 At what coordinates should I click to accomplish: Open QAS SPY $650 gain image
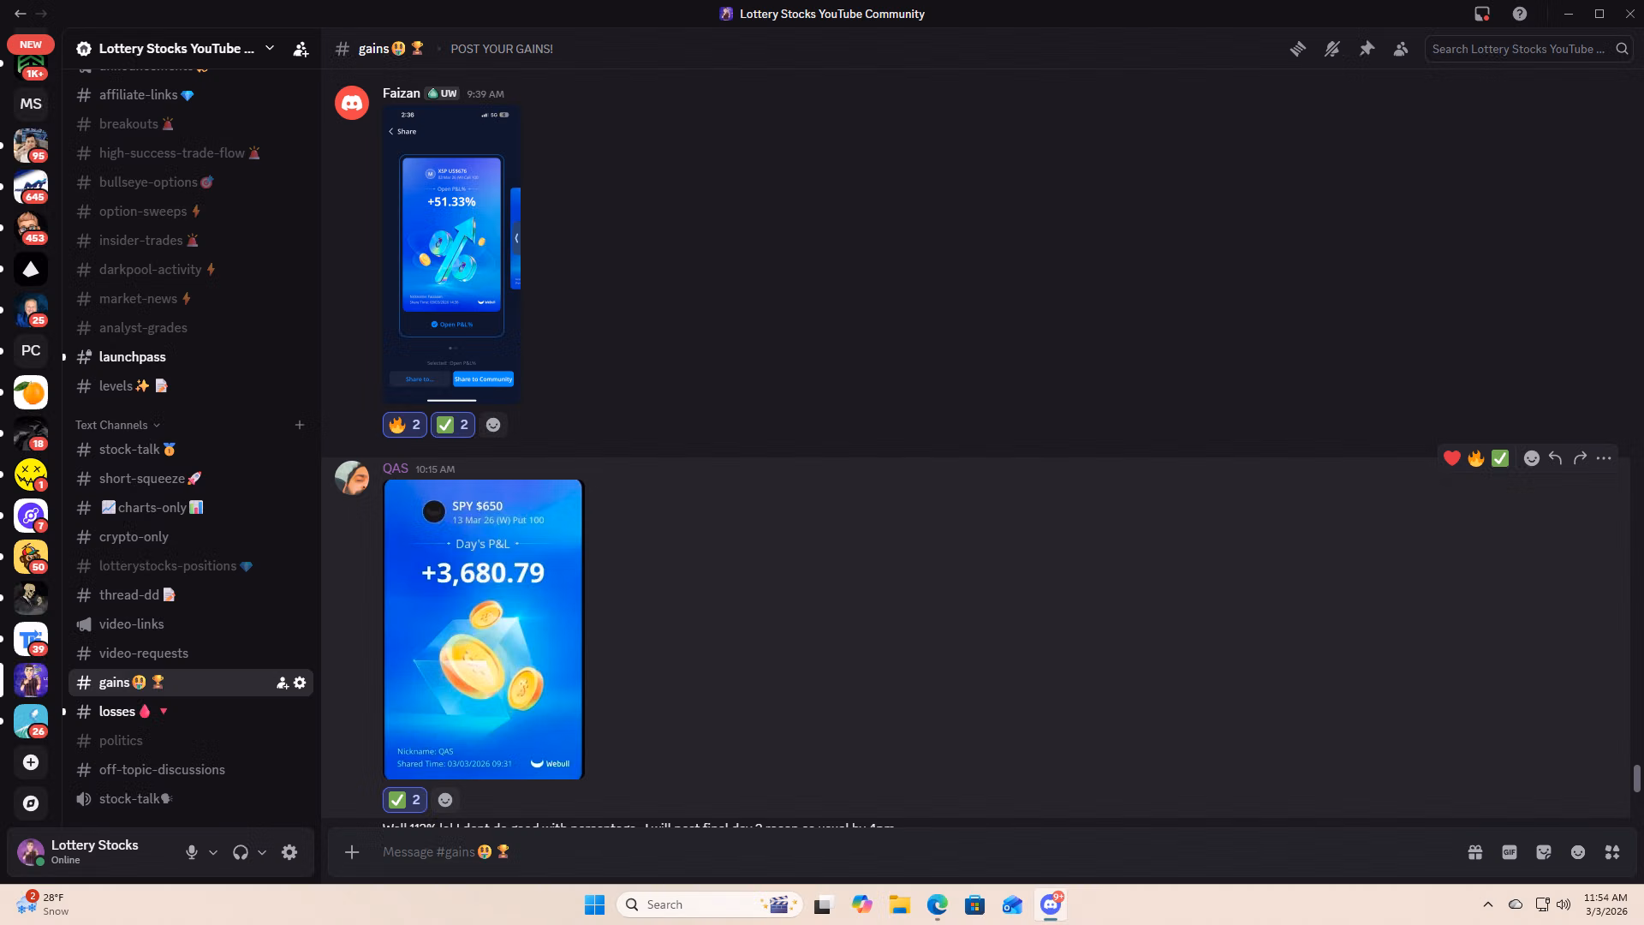[483, 630]
